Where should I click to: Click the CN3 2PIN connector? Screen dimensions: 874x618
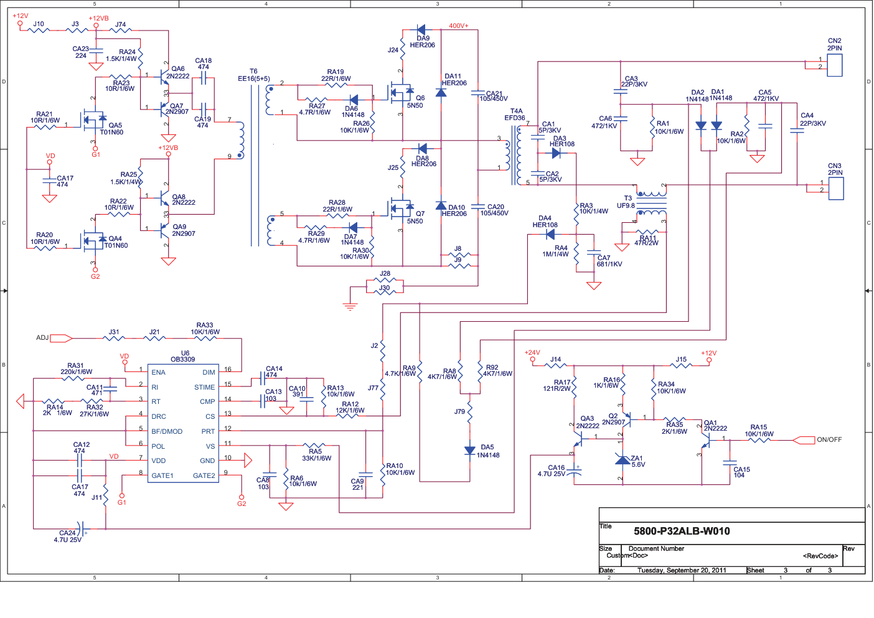(835, 189)
